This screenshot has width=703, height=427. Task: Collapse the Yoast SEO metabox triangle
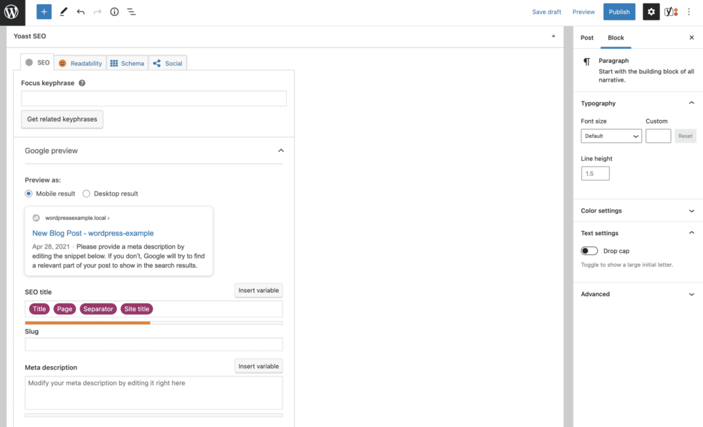(553, 36)
